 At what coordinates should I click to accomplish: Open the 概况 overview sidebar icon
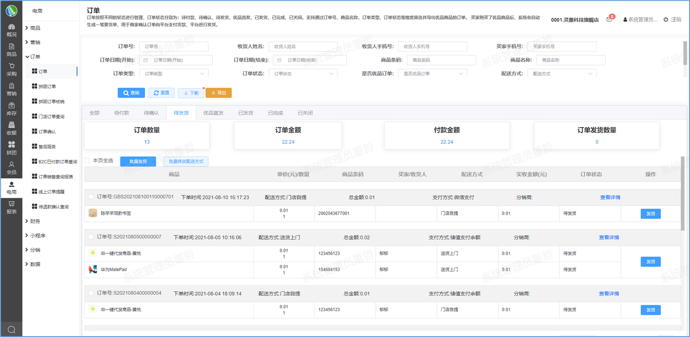pos(11,30)
